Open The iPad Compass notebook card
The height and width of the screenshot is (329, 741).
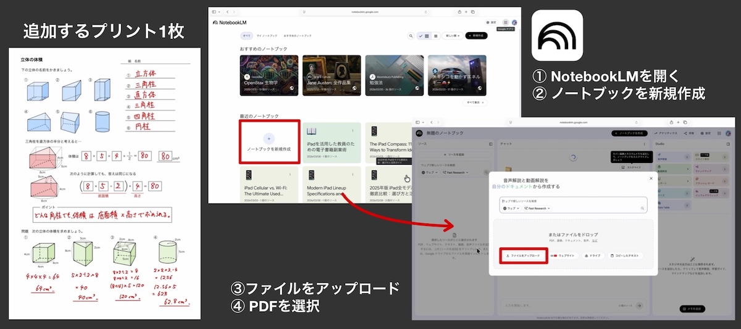pos(389,143)
